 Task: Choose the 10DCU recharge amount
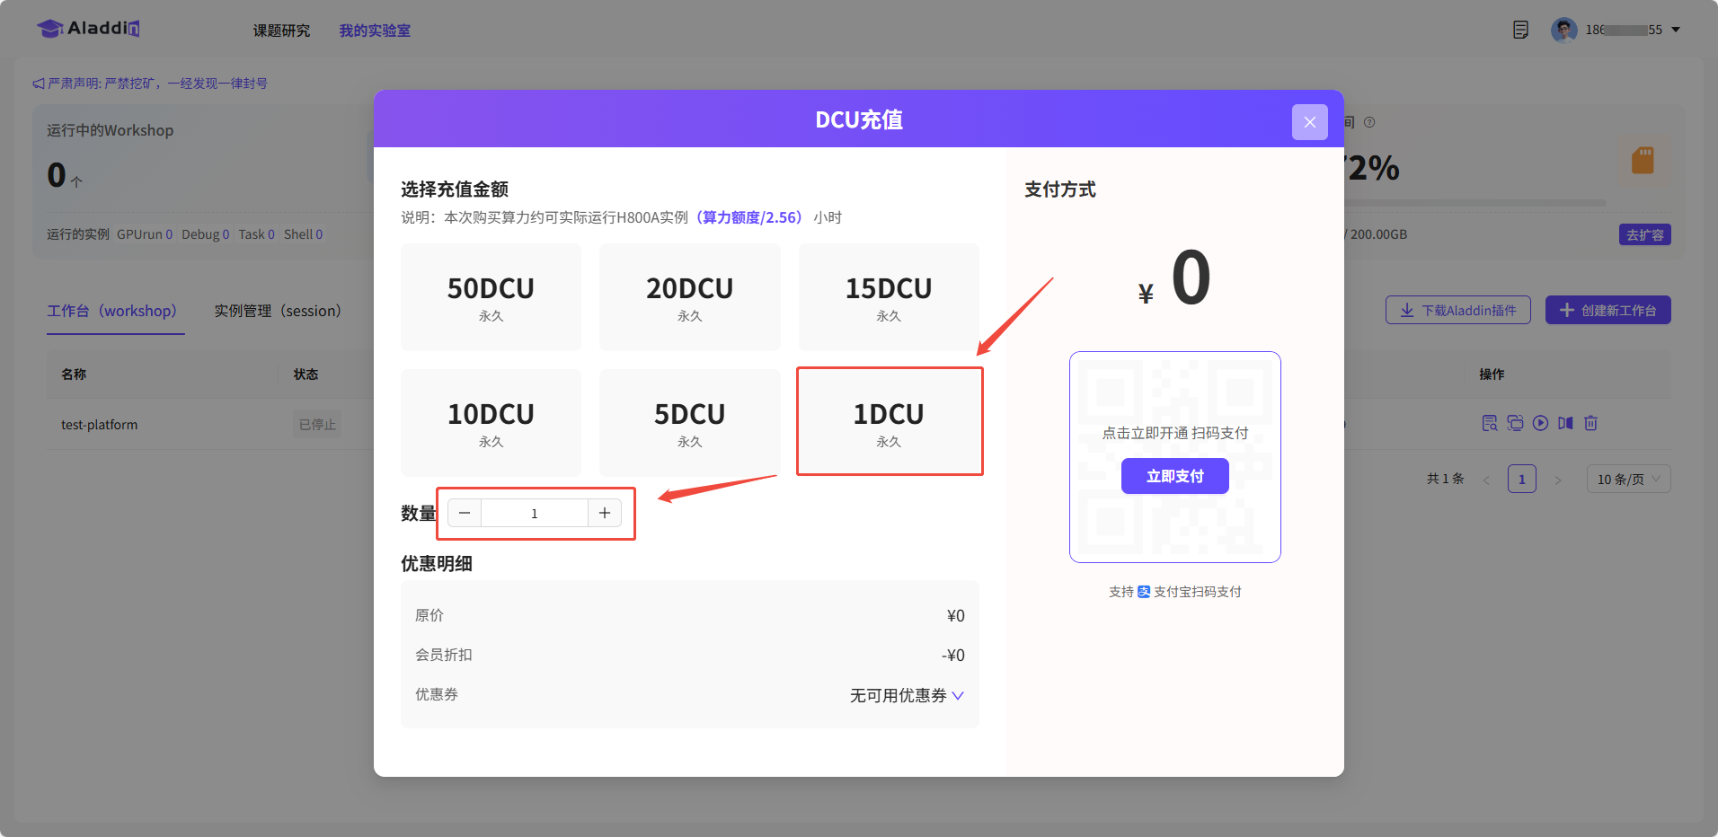491,422
